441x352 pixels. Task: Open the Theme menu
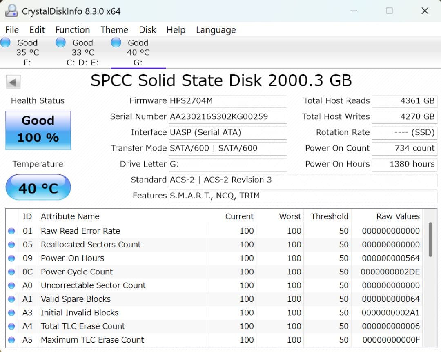coord(114,30)
